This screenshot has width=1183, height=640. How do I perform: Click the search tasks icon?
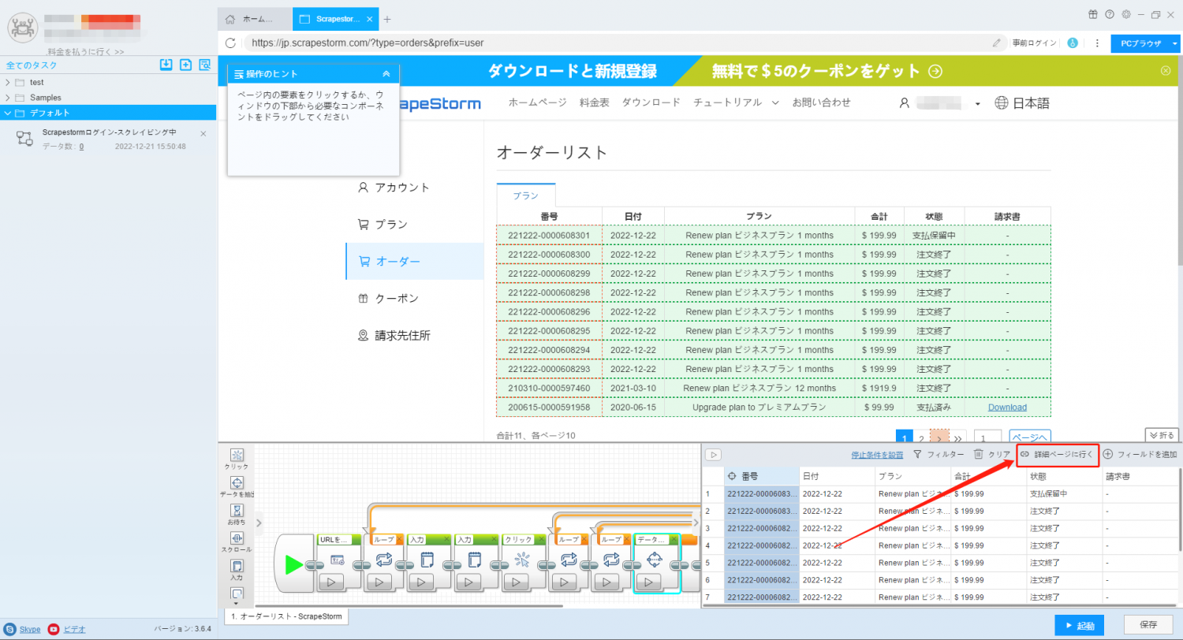point(204,65)
